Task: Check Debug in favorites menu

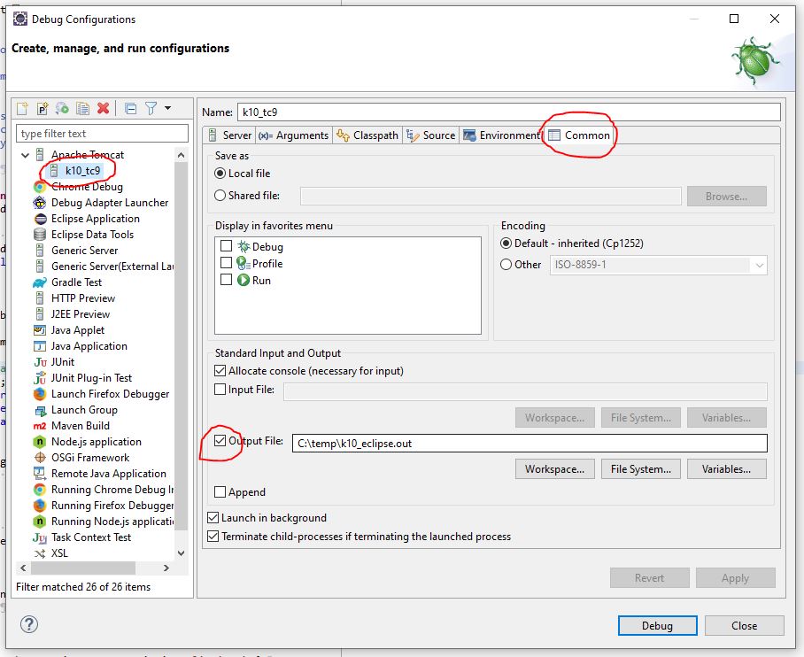Action: [x=226, y=246]
